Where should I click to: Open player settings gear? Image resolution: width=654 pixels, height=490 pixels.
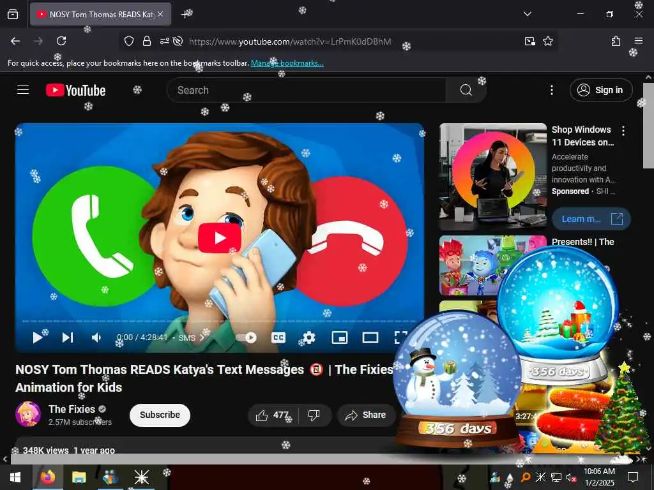tap(308, 338)
